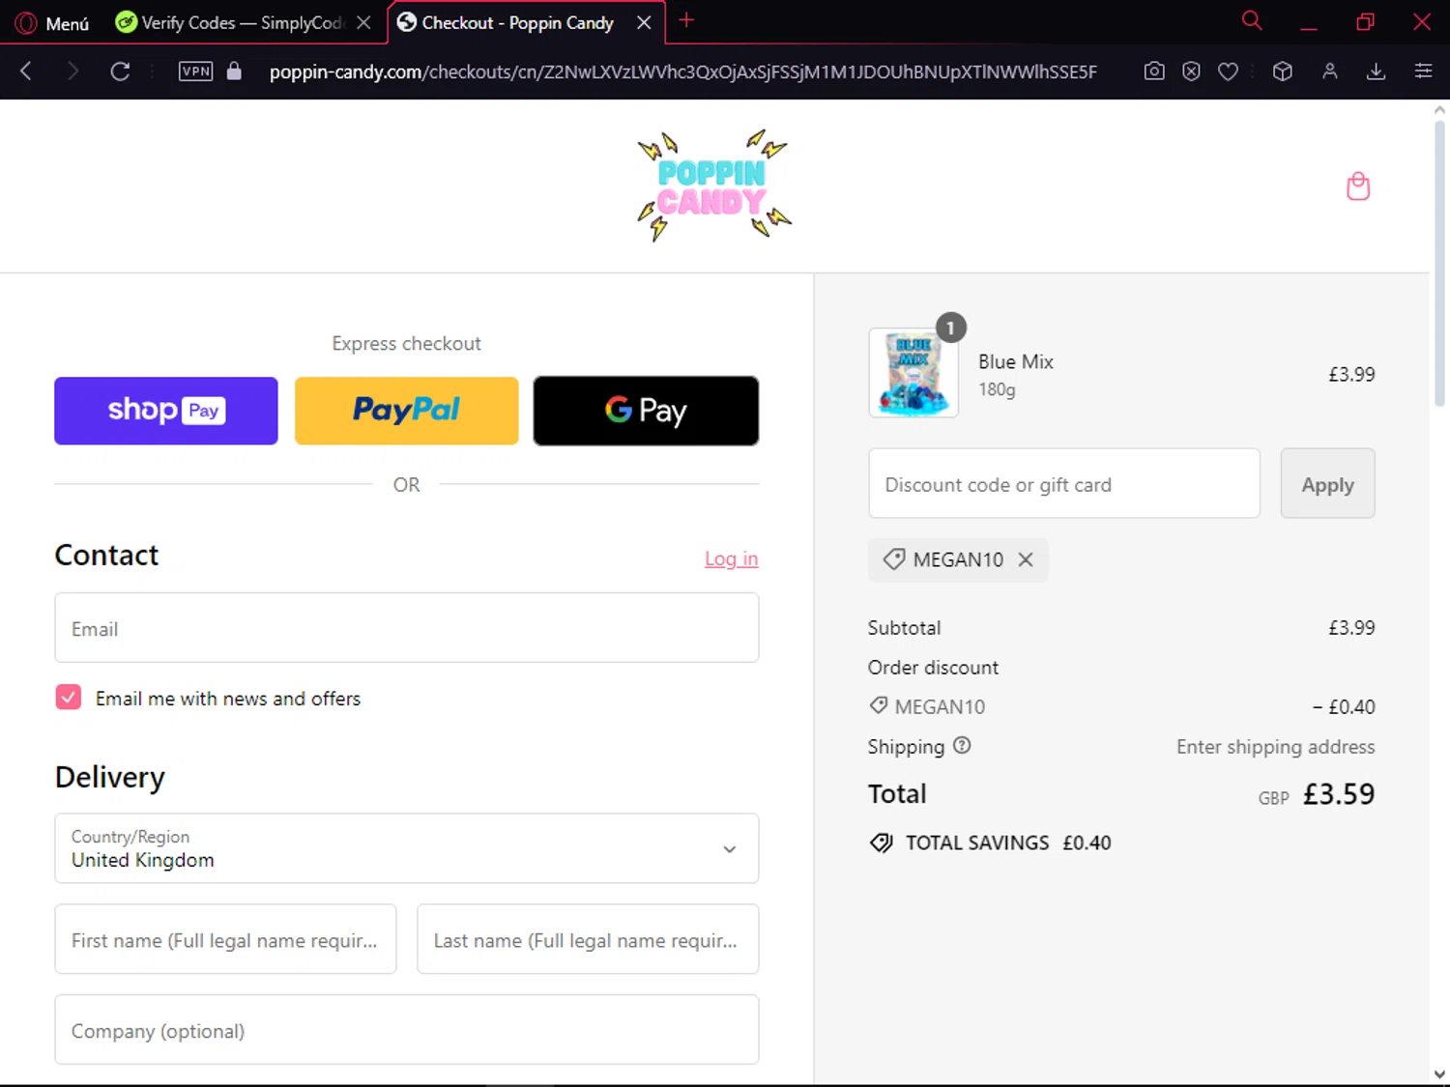This screenshot has height=1087, width=1450.
Task: Click the TOTAL SAVINGS tag icon
Action: [882, 843]
